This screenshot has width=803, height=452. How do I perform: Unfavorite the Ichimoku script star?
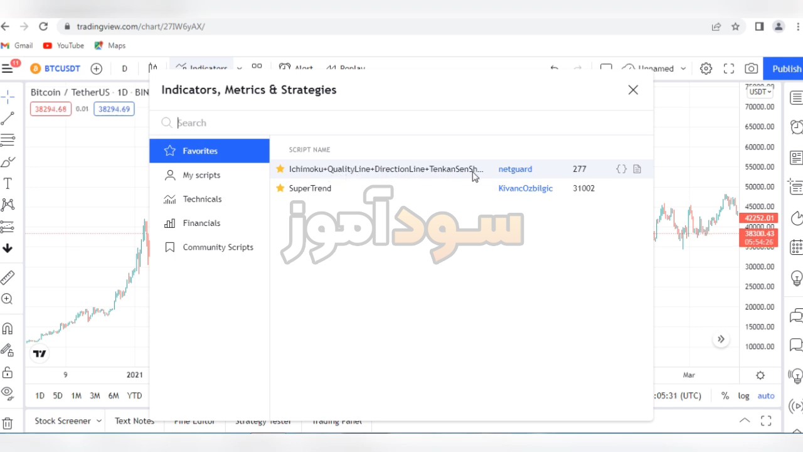click(280, 169)
